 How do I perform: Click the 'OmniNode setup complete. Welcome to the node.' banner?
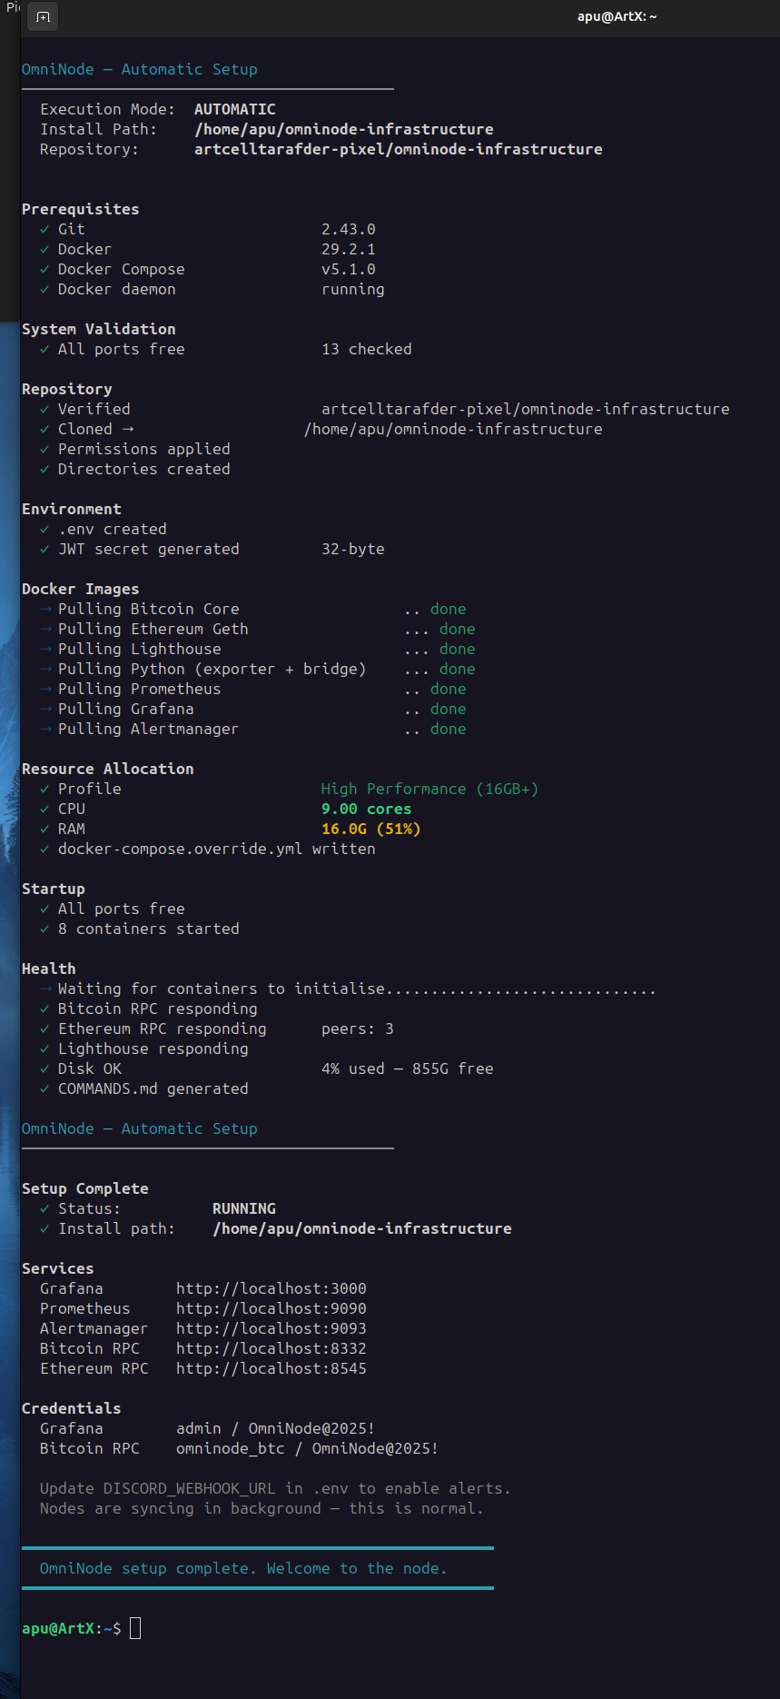tap(244, 1568)
